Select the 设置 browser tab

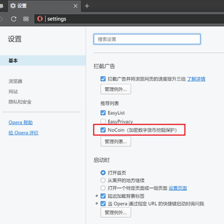point(44,6)
